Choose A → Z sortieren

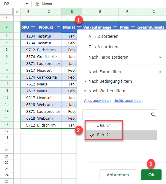click(x=103, y=36)
